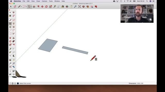
Task: Expand the Rectangle shapes dropdown arrow
Action: click(31, 7)
